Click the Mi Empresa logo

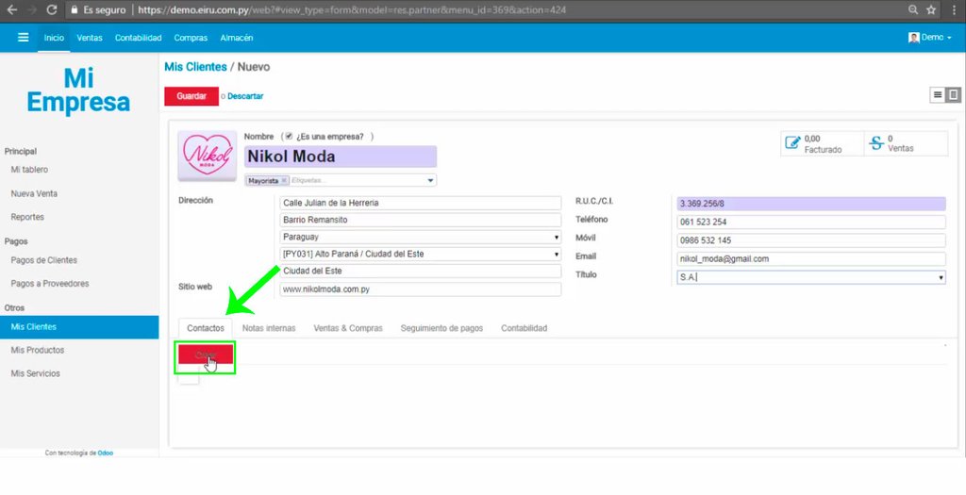78,90
